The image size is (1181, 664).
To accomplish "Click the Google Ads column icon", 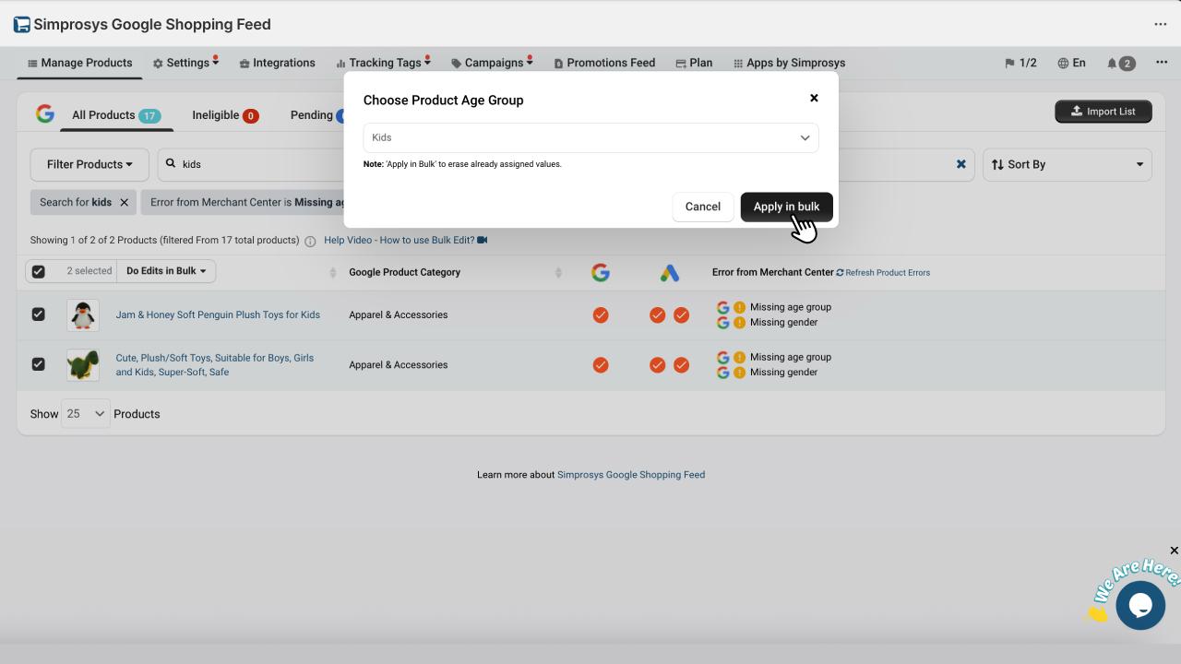I will click(669, 272).
